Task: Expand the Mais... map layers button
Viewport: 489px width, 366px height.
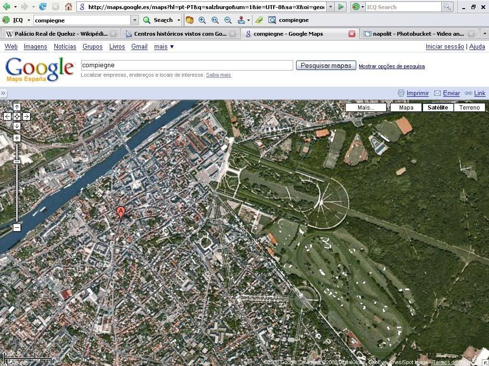Action: coord(366,108)
